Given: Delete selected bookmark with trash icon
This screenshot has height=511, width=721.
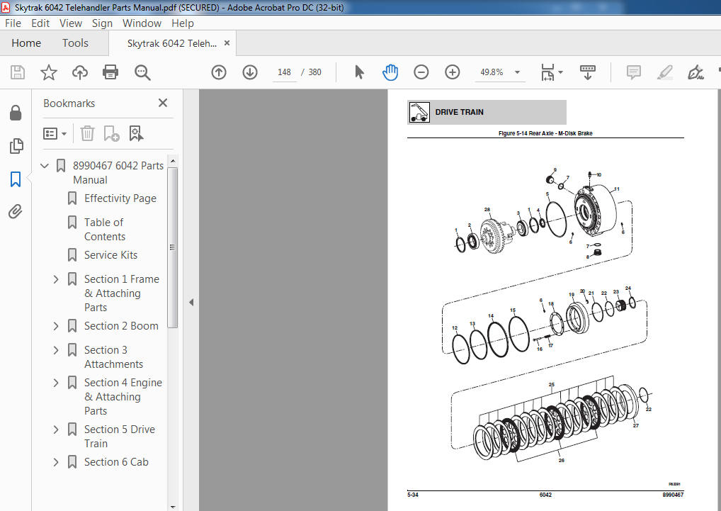Looking at the screenshot, I should (x=87, y=134).
